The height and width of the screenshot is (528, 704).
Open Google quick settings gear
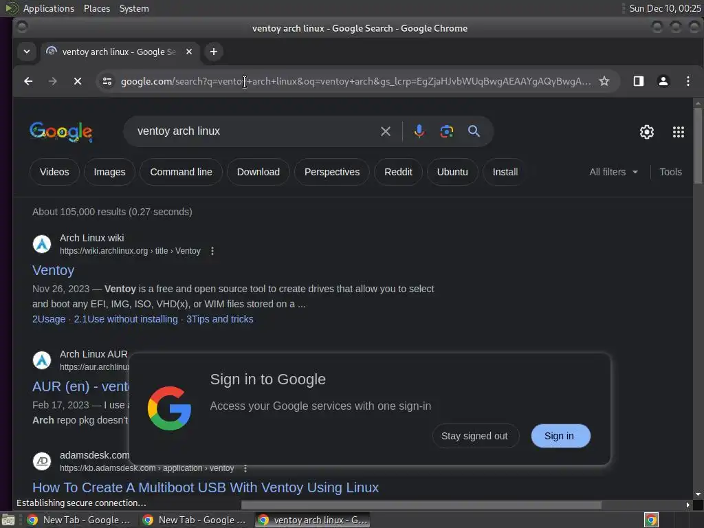[646, 132]
